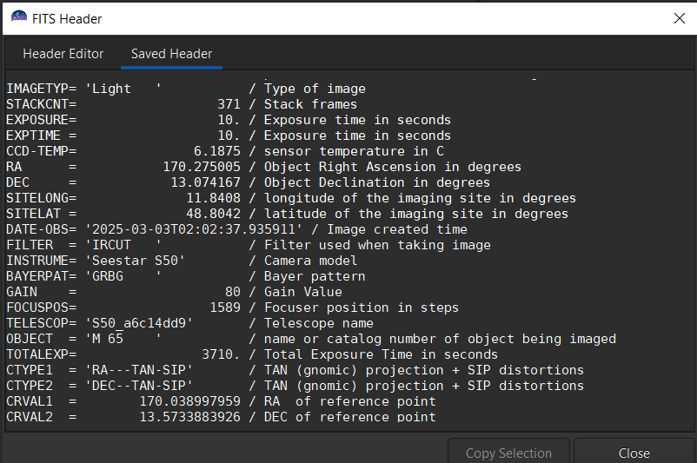Image resolution: width=697 pixels, height=463 pixels.
Task: Click the EXPOSURE header line
Action: click(229, 120)
